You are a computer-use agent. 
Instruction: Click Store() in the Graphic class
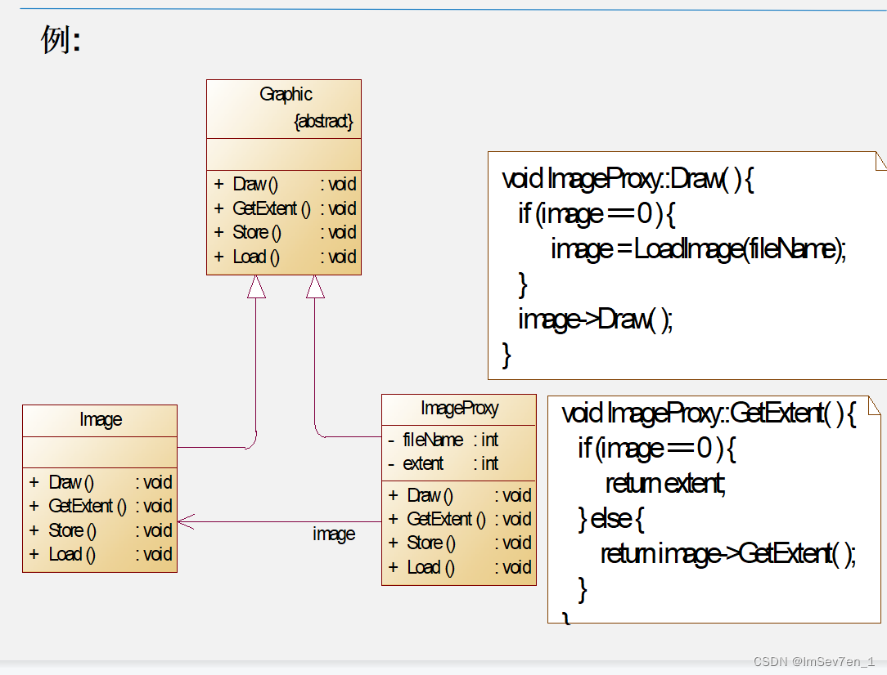pyautogui.click(x=257, y=232)
